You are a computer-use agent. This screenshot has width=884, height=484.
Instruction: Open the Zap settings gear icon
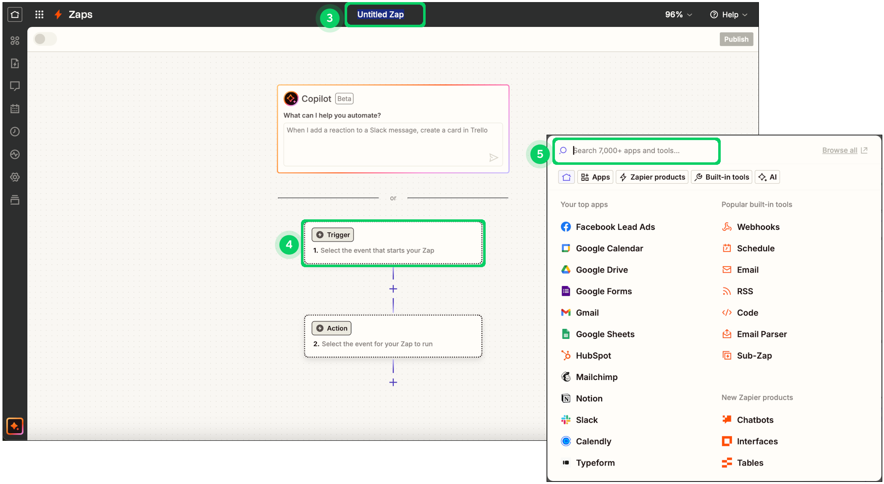click(15, 177)
